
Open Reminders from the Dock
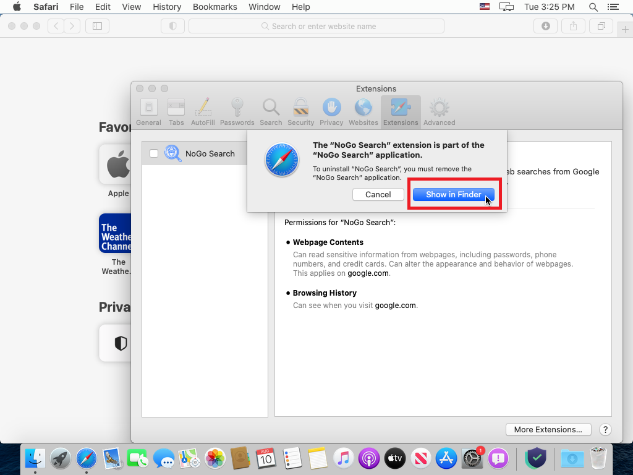[292, 458]
